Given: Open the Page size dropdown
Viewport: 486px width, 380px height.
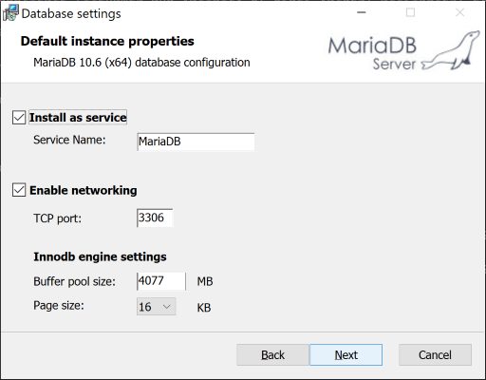Looking at the screenshot, I should [x=156, y=307].
